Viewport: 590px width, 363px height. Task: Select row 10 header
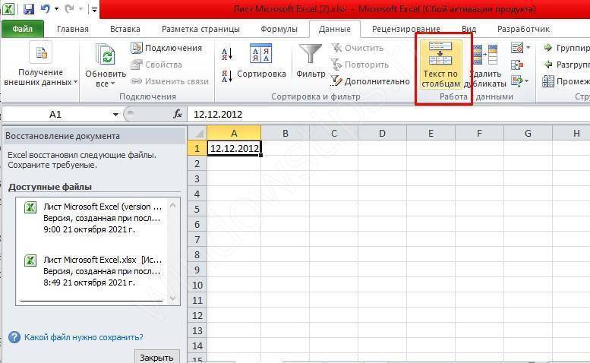point(197,285)
